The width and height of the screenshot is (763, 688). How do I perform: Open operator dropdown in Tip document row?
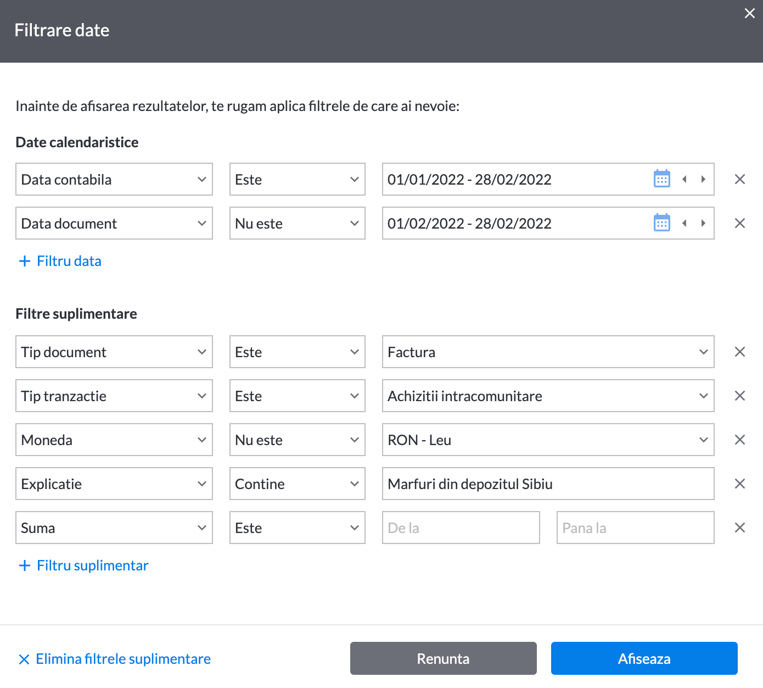[298, 352]
